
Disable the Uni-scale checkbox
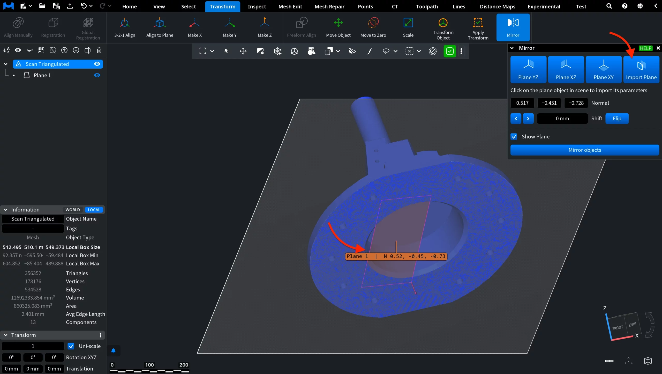coord(71,346)
